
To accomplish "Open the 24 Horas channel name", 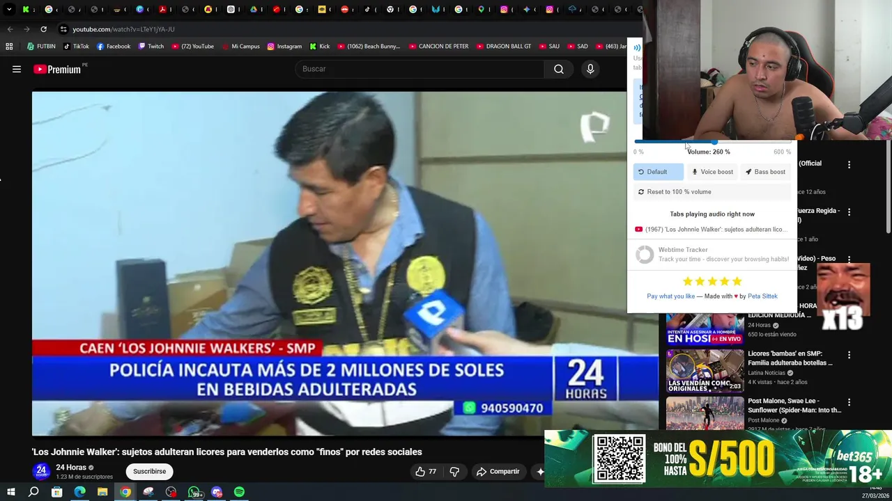I will tap(71, 468).
